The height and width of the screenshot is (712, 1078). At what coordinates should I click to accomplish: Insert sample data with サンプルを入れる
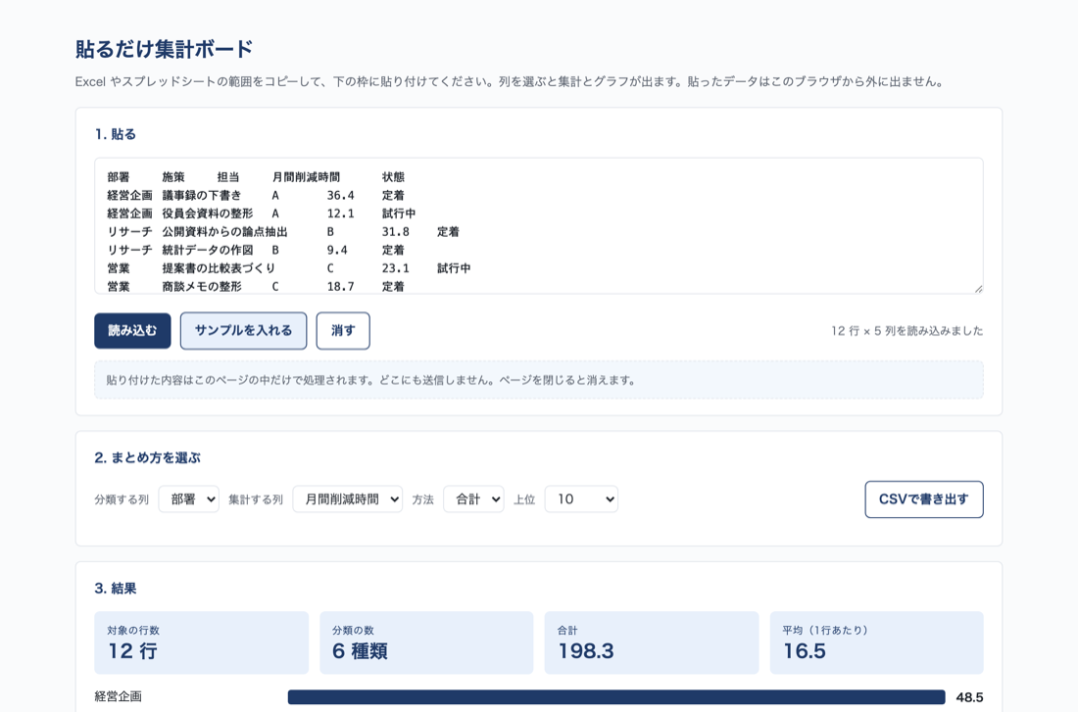(x=243, y=331)
